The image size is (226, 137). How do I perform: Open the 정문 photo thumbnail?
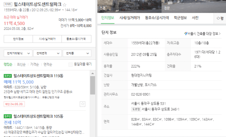point(194,6)
